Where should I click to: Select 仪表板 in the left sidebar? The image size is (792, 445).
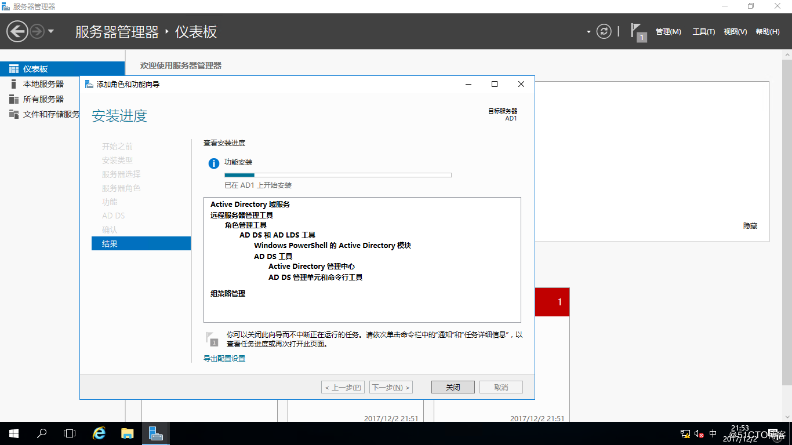(x=63, y=69)
